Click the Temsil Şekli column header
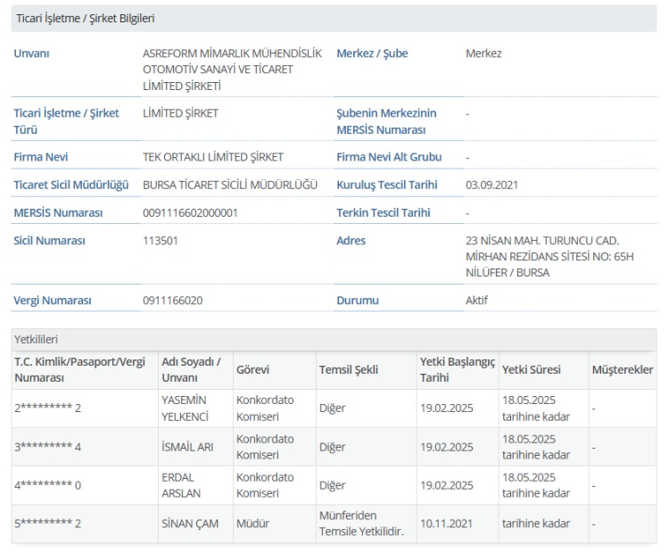 click(349, 369)
